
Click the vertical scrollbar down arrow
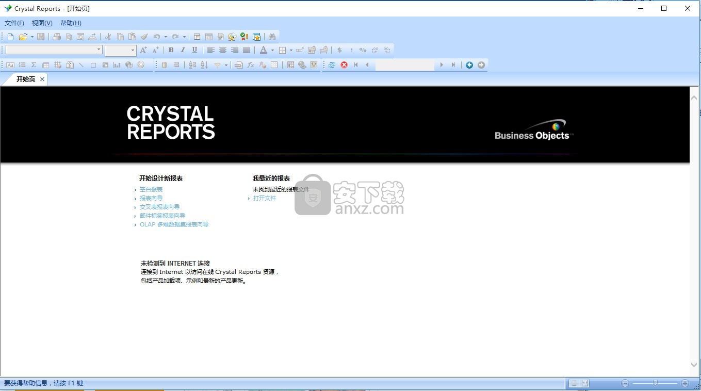point(694,365)
